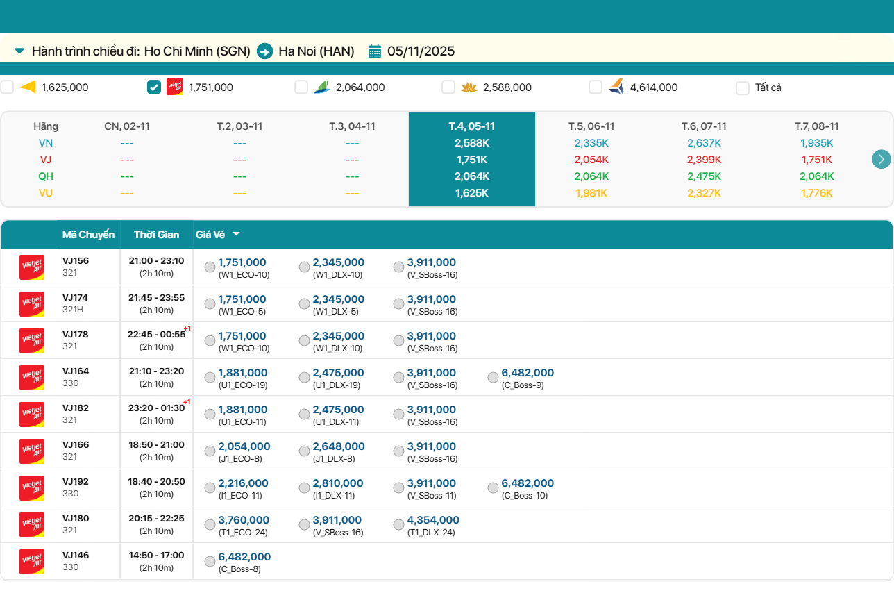Collapse the 'Hành trình chiều đi' section arrow
The height and width of the screenshot is (593, 894).
click(19, 51)
